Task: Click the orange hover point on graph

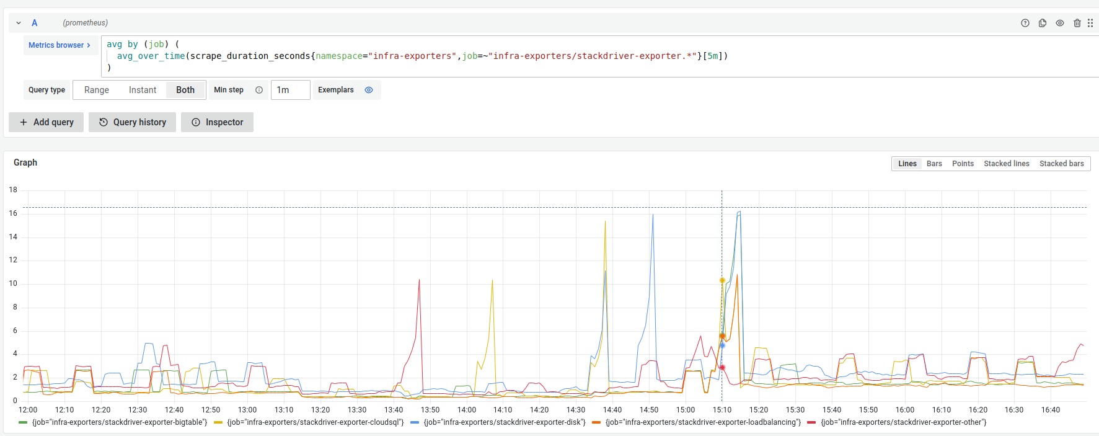Action: coord(722,336)
